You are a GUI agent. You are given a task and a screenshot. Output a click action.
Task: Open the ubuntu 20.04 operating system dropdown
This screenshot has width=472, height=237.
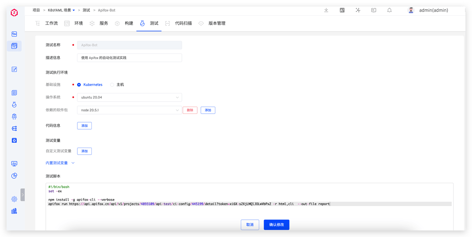(x=129, y=97)
